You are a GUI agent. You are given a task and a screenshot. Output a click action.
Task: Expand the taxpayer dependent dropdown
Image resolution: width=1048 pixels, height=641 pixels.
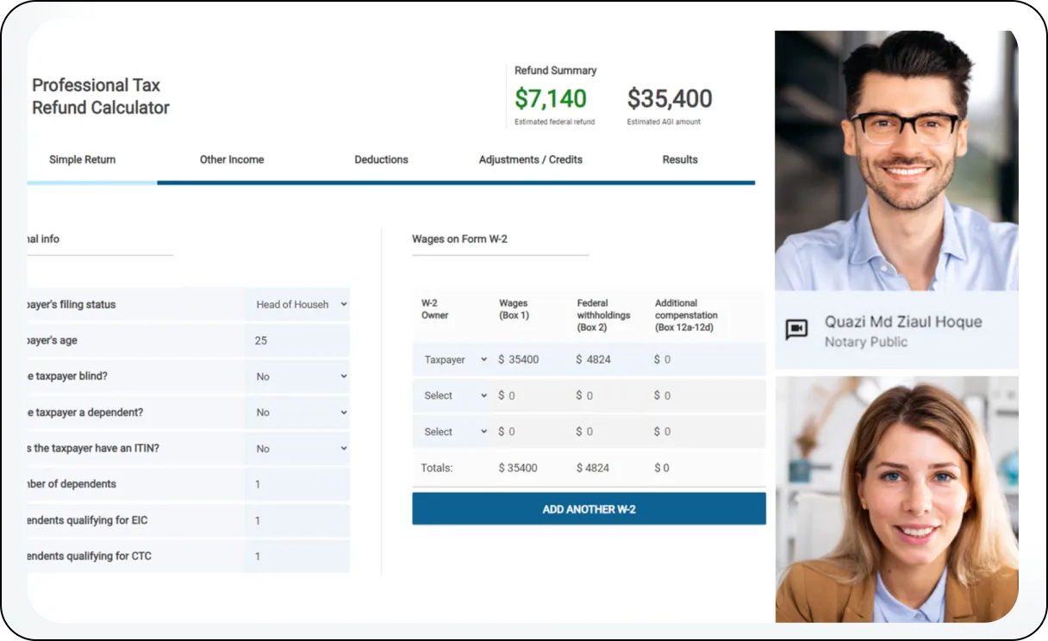[300, 413]
